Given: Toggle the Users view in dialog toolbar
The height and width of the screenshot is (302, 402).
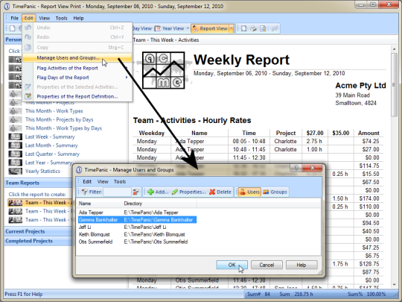Looking at the screenshot, I should [249, 192].
